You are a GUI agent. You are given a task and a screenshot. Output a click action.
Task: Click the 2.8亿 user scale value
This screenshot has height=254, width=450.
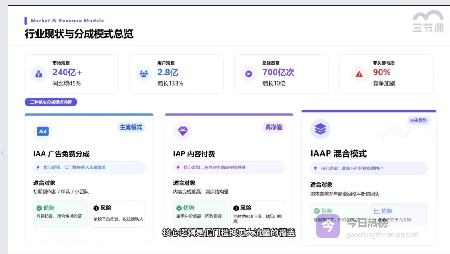click(168, 73)
